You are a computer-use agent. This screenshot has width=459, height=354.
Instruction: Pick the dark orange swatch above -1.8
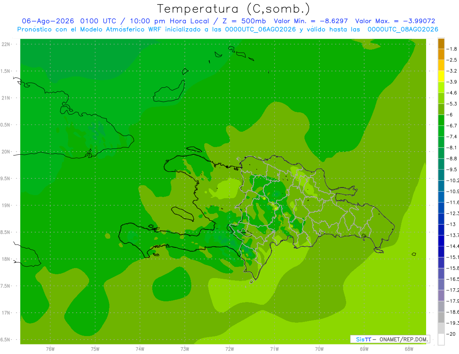(x=441, y=44)
